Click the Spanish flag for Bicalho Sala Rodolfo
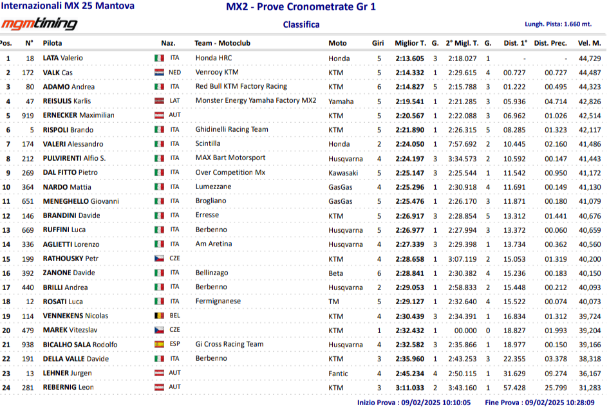The image size is (609, 418). (159, 345)
